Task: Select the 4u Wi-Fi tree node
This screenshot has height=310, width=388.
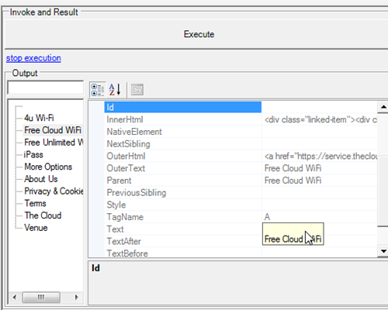Action: [39, 118]
